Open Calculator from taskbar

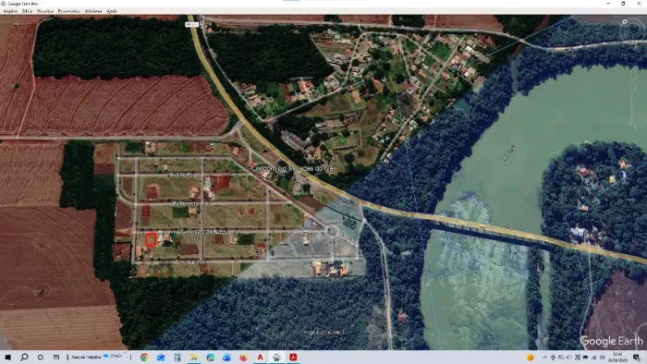tap(177, 357)
